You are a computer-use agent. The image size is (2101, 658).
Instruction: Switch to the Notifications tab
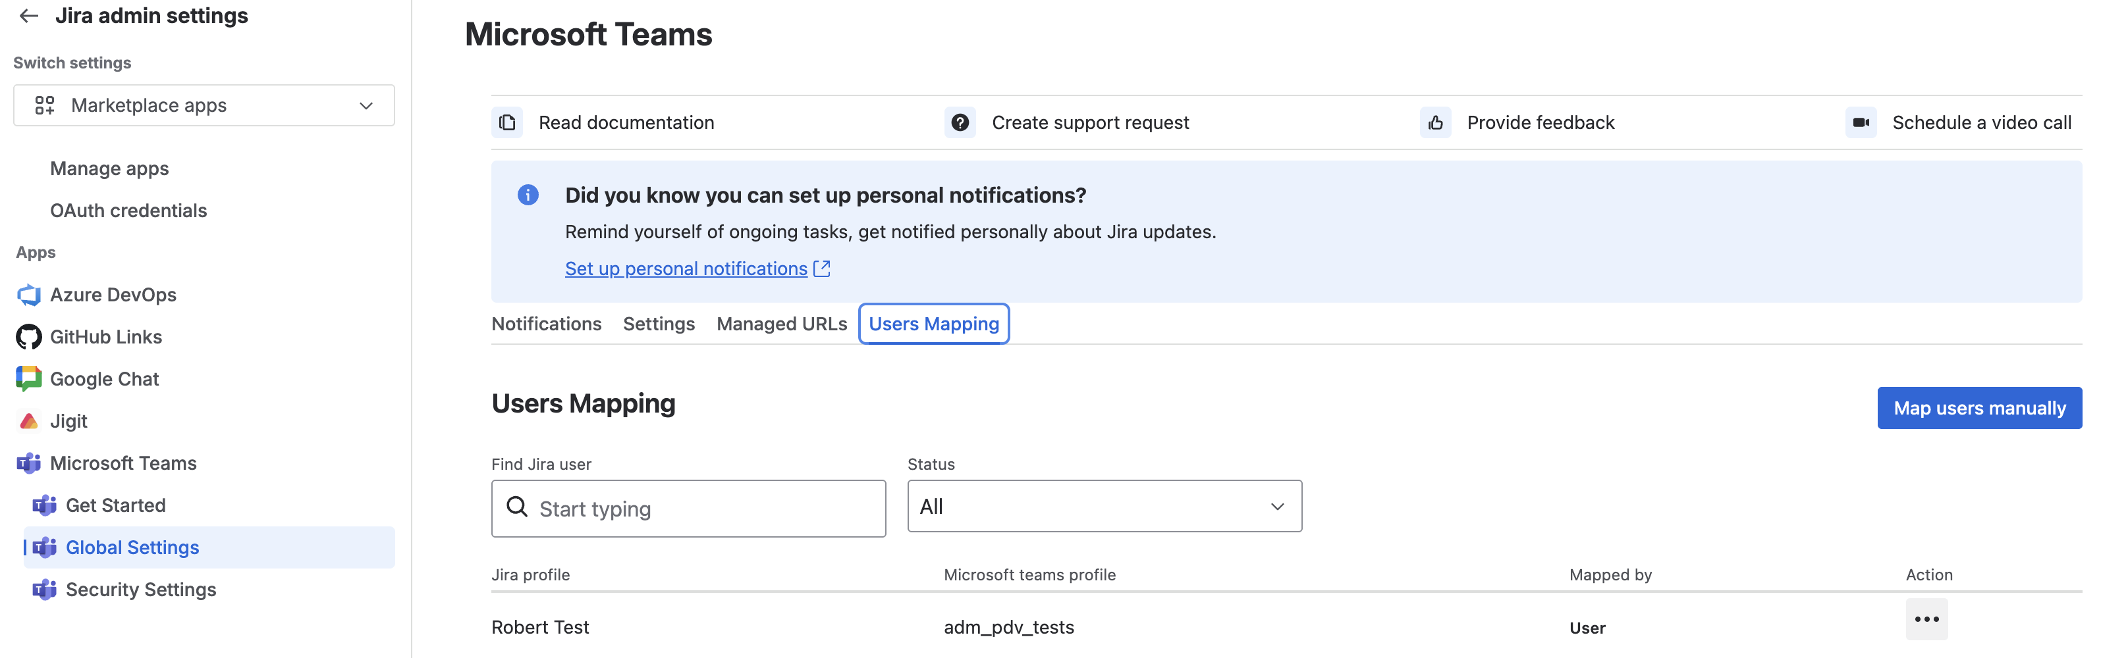547,324
